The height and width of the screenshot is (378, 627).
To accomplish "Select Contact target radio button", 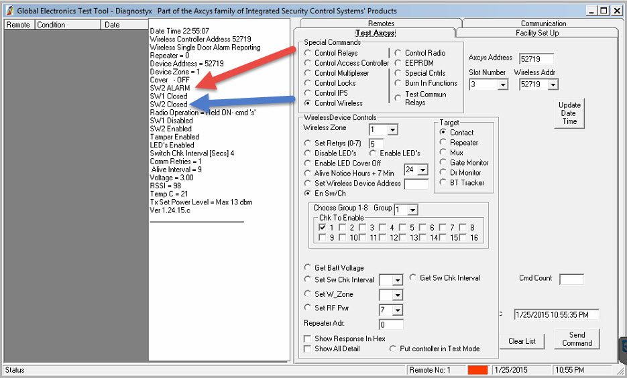I will click(x=443, y=132).
